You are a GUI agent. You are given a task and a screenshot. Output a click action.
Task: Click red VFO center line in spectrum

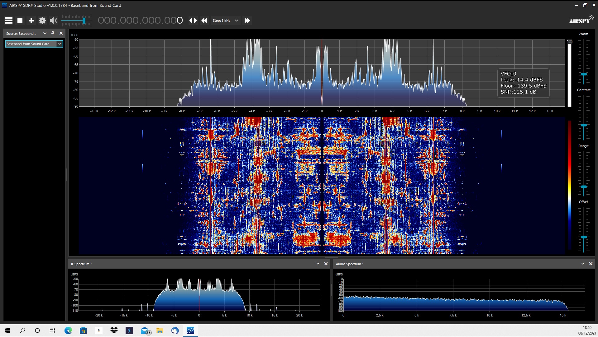click(x=322, y=73)
